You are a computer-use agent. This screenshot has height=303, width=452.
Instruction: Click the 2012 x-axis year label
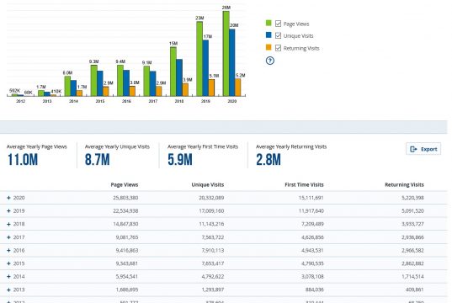tap(20, 101)
